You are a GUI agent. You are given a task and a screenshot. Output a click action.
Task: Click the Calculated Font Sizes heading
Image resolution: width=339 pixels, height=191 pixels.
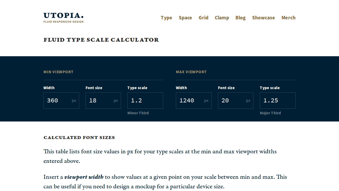point(79,137)
